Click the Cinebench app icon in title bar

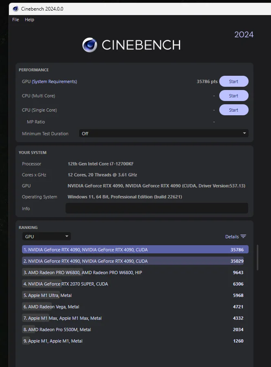pyautogui.click(x=16, y=9)
